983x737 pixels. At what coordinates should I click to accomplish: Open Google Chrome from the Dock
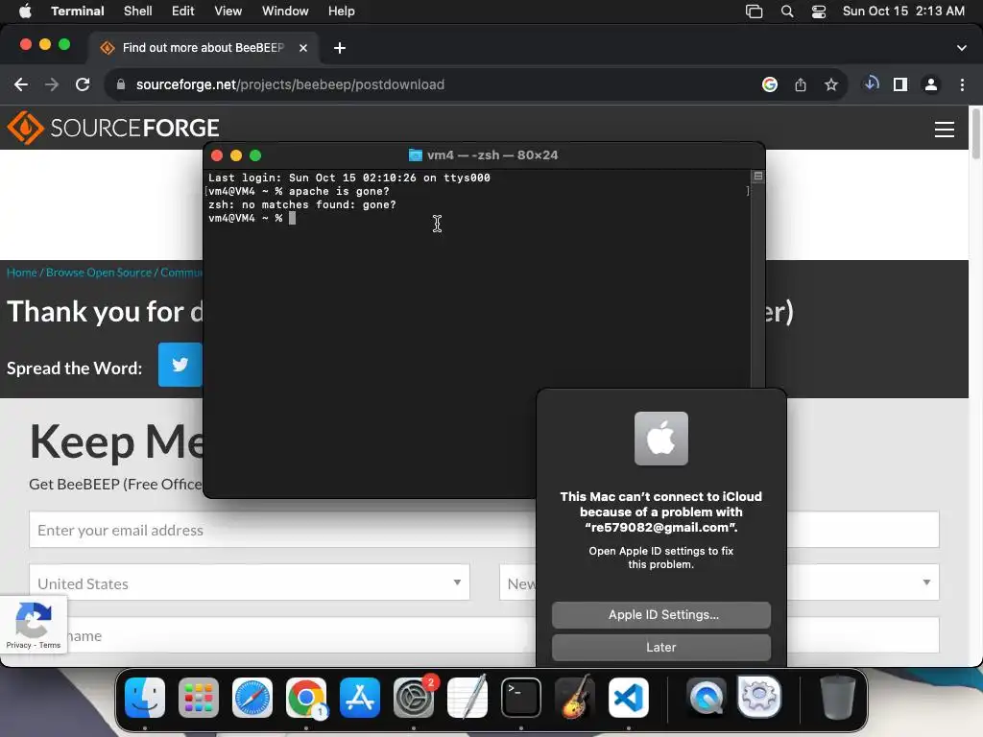tap(306, 698)
